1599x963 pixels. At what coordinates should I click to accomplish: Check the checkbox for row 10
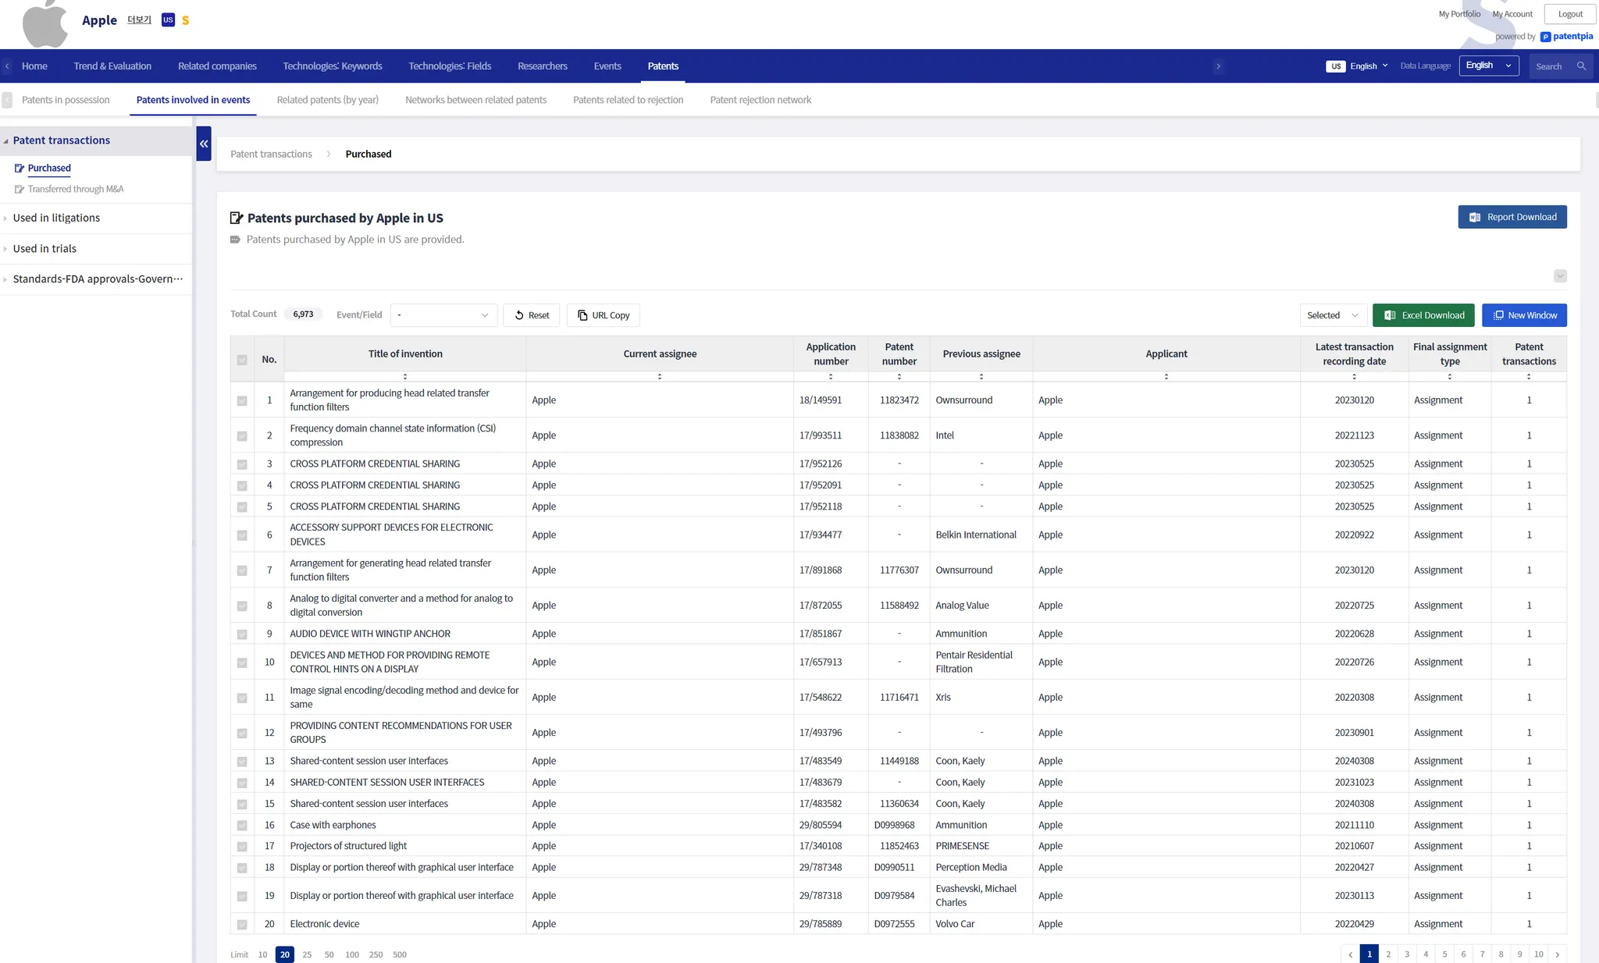point(242,663)
